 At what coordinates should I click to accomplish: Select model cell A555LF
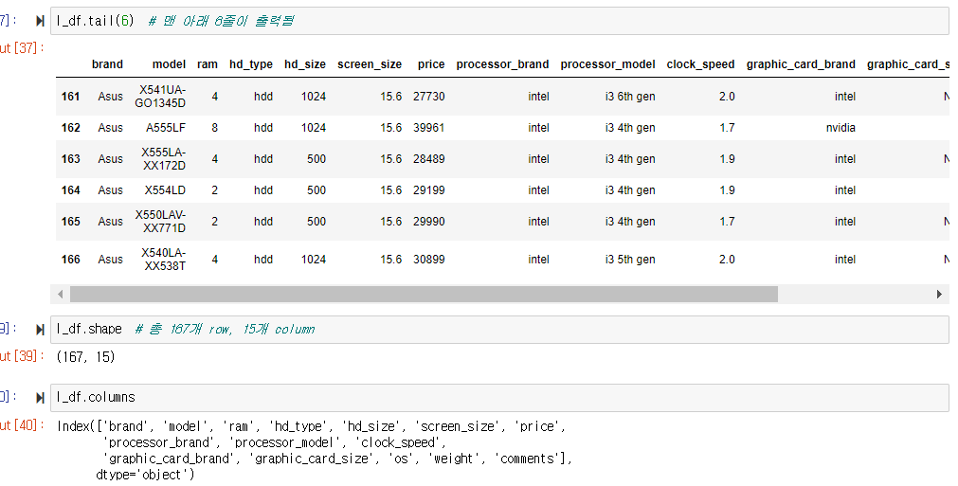point(166,128)
